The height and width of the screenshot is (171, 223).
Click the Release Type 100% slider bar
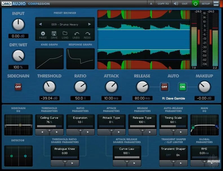coord(142,126)
